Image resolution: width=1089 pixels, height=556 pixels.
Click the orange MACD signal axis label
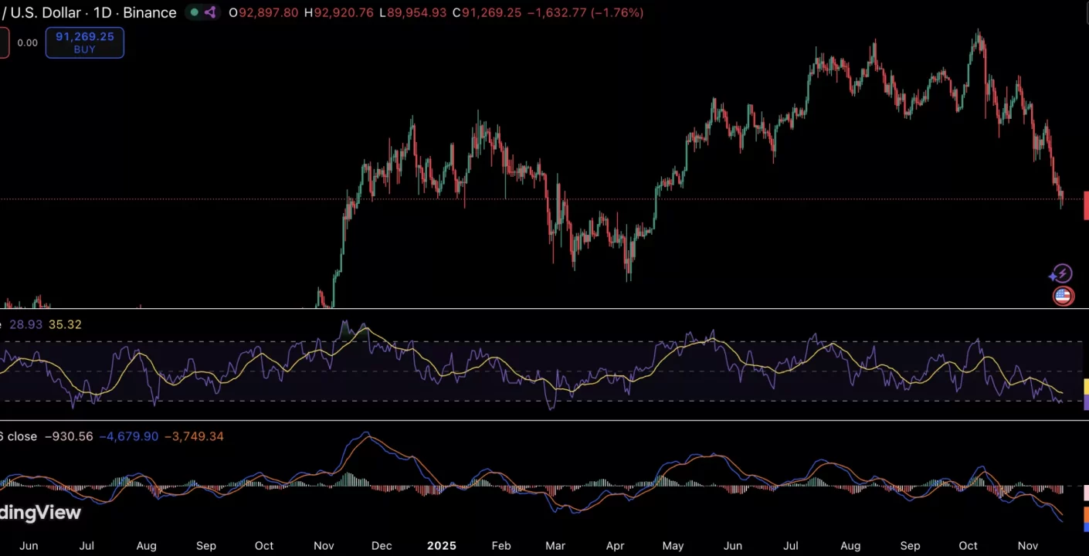coord(1086,514)
